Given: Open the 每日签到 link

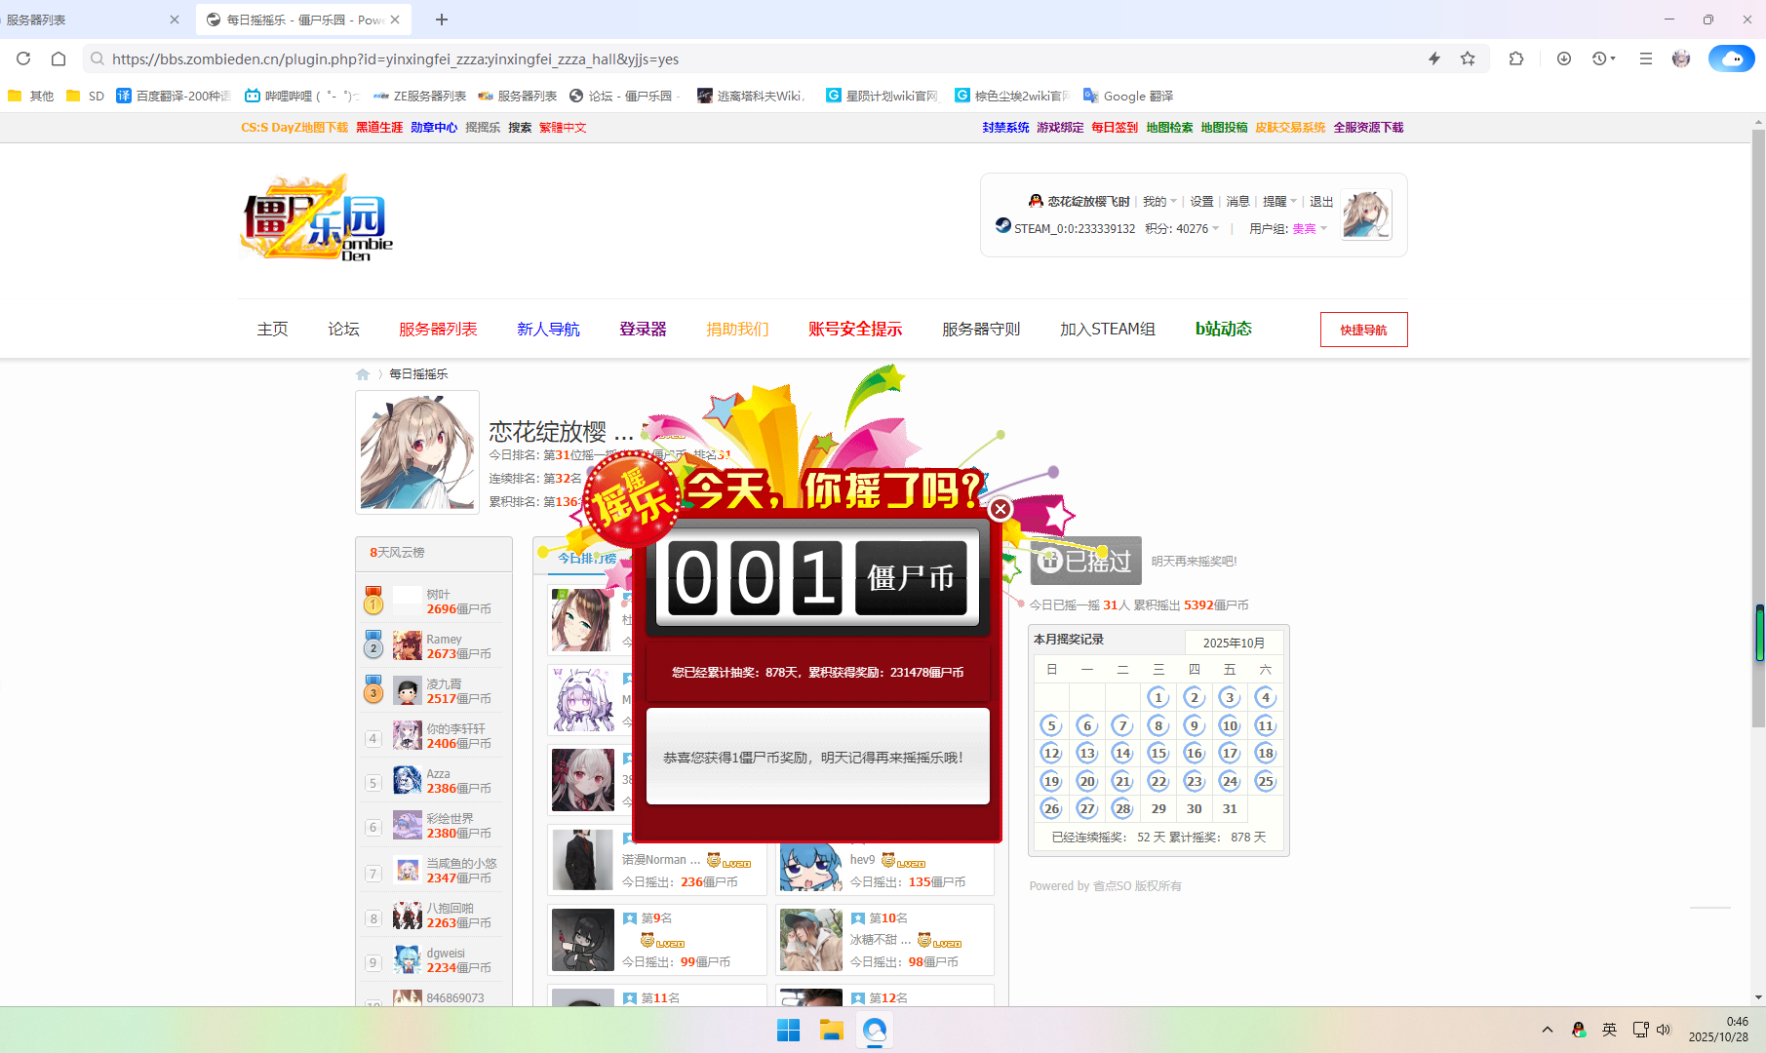Looking at the screenshot, I should point(1115,128).
